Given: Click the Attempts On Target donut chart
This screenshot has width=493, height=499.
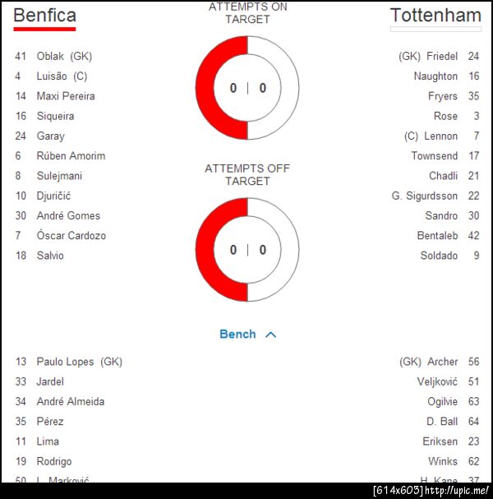Looking at the screenshot, I should coord(247,87).
